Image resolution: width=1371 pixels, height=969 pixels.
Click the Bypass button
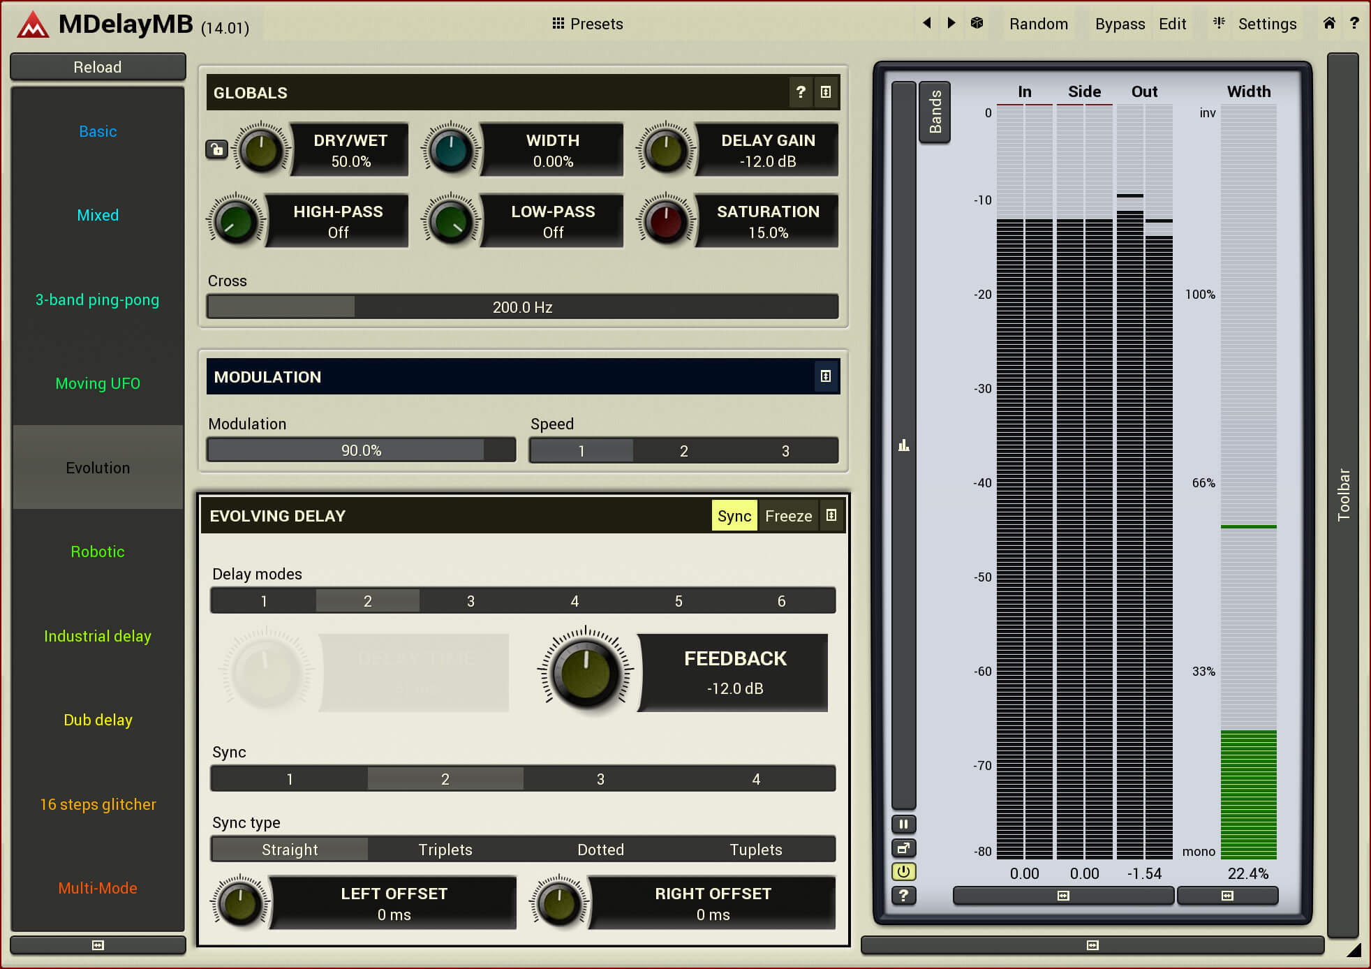point(1120,24)
